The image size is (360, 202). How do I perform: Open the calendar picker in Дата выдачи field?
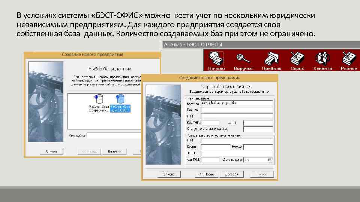[x=270, y=160]
